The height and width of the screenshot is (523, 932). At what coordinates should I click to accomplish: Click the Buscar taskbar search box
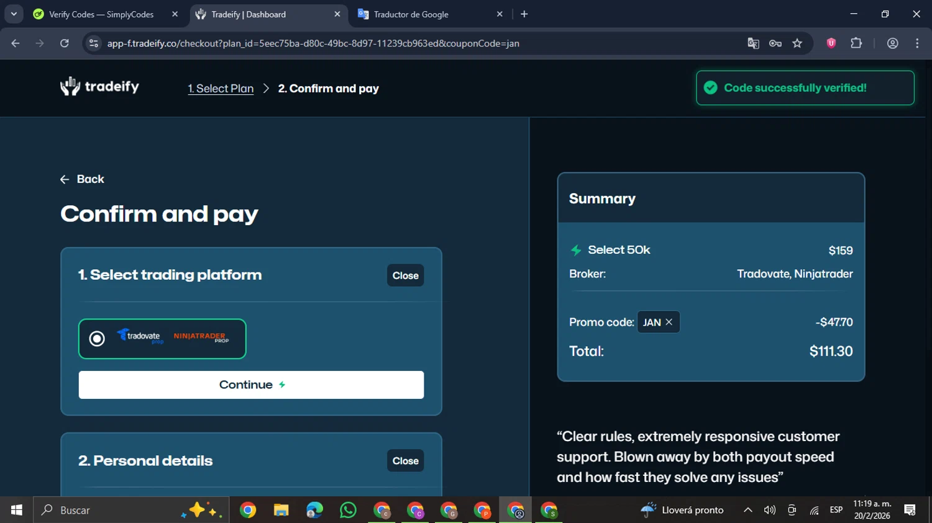(131, 510)
